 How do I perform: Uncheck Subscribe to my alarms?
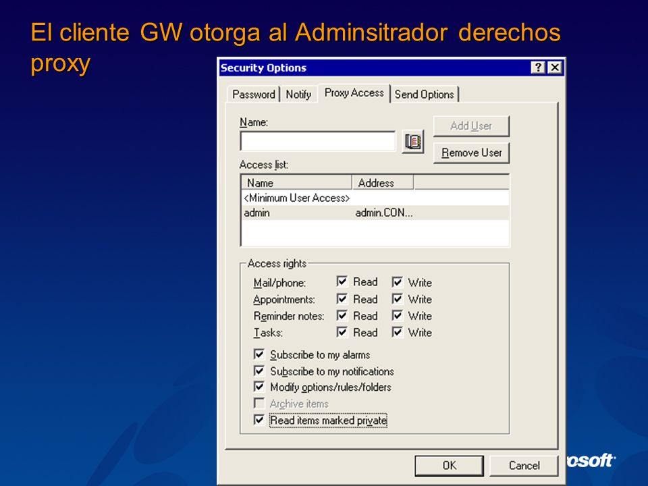[x=259, y=354]
